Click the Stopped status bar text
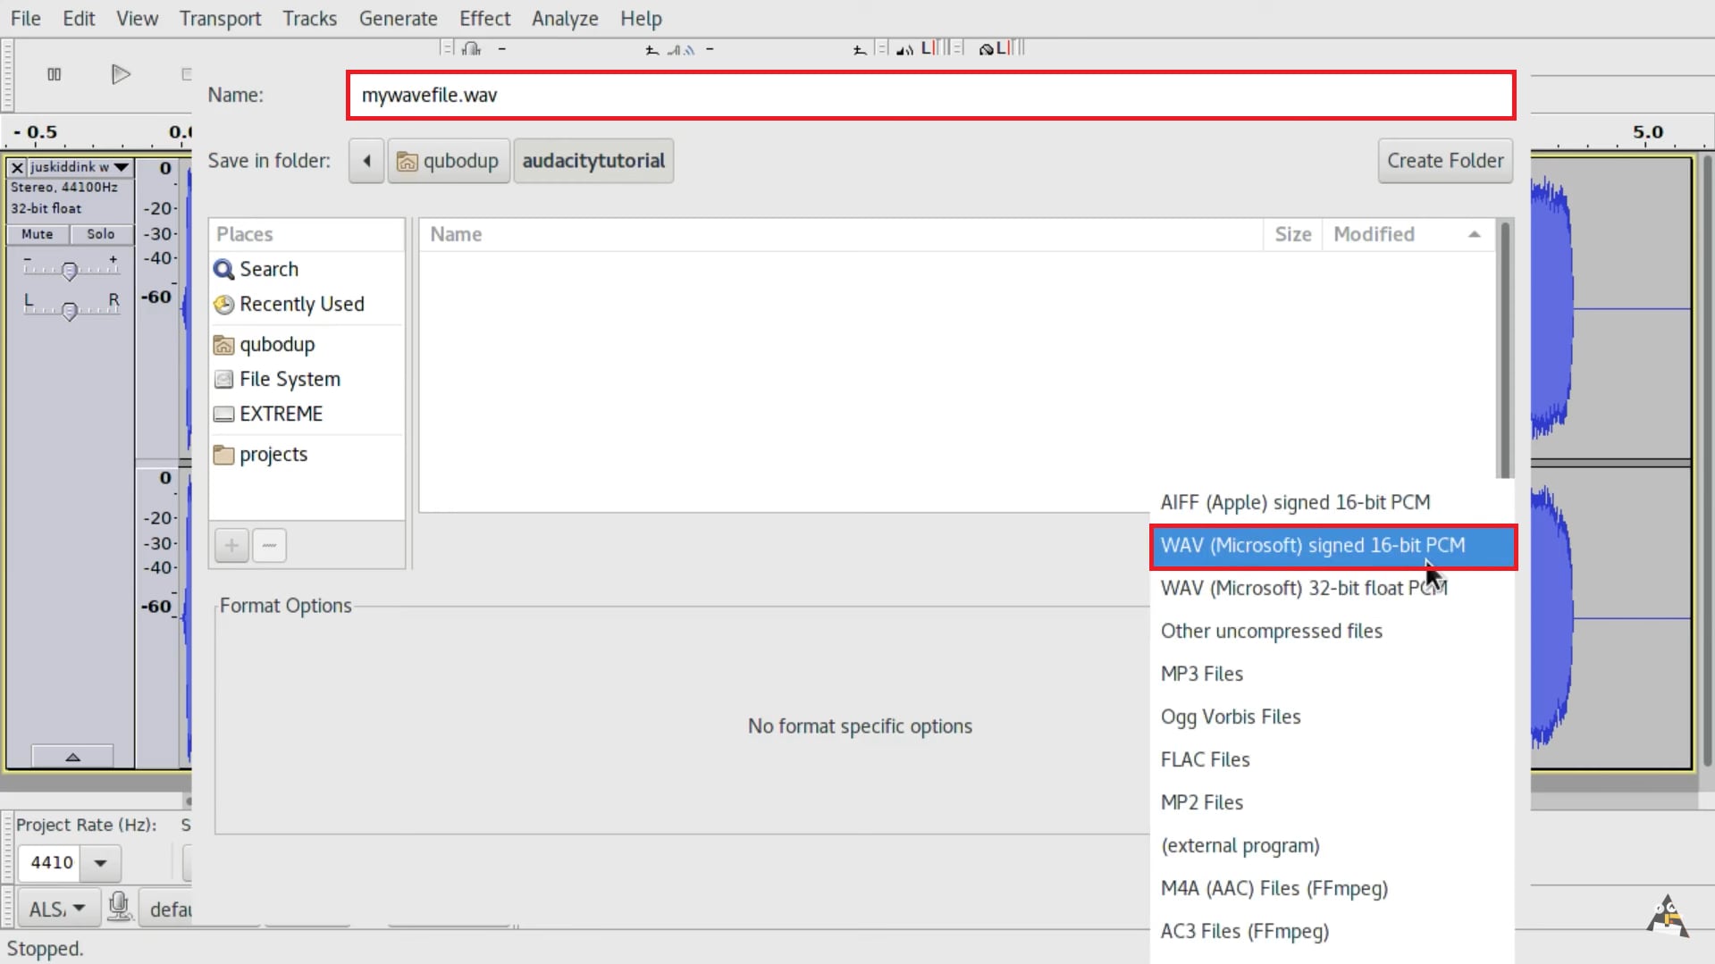 45,949
